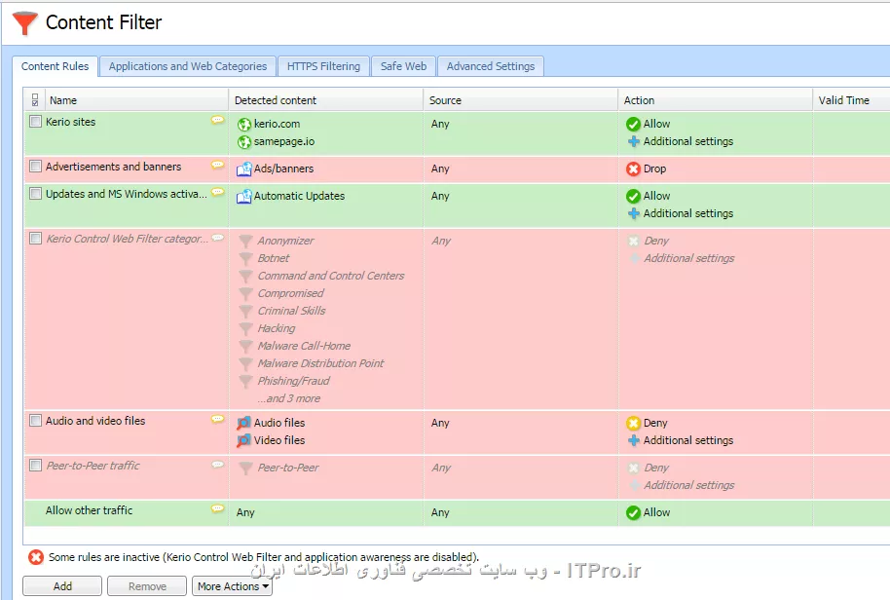890x600 pixels.
Task: Enable the Peer-to-Peer traffic rule checkbox
Action: coord(35,465)
